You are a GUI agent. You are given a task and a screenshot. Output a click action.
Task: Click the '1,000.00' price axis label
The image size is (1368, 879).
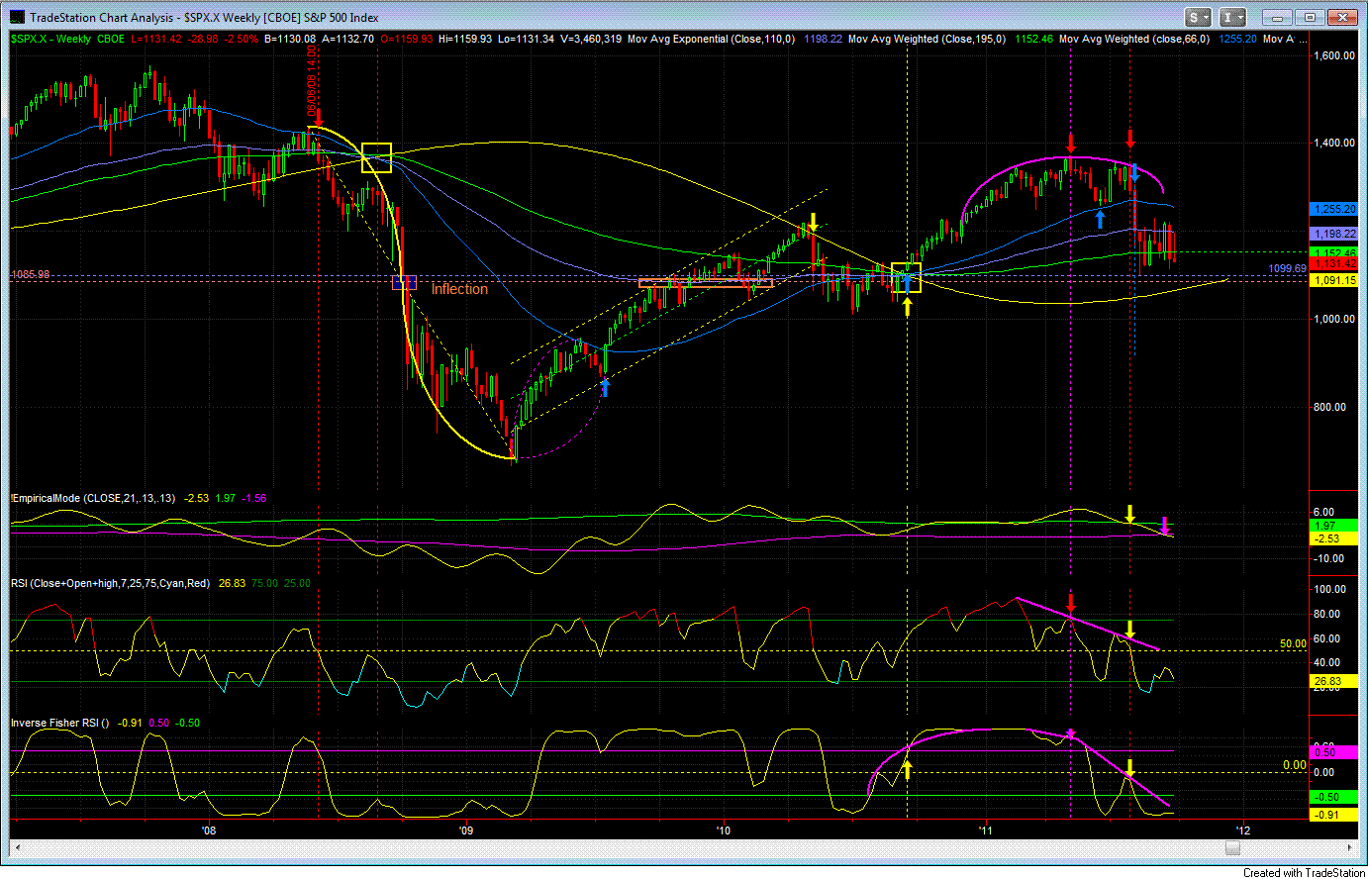coord(1333,319)
